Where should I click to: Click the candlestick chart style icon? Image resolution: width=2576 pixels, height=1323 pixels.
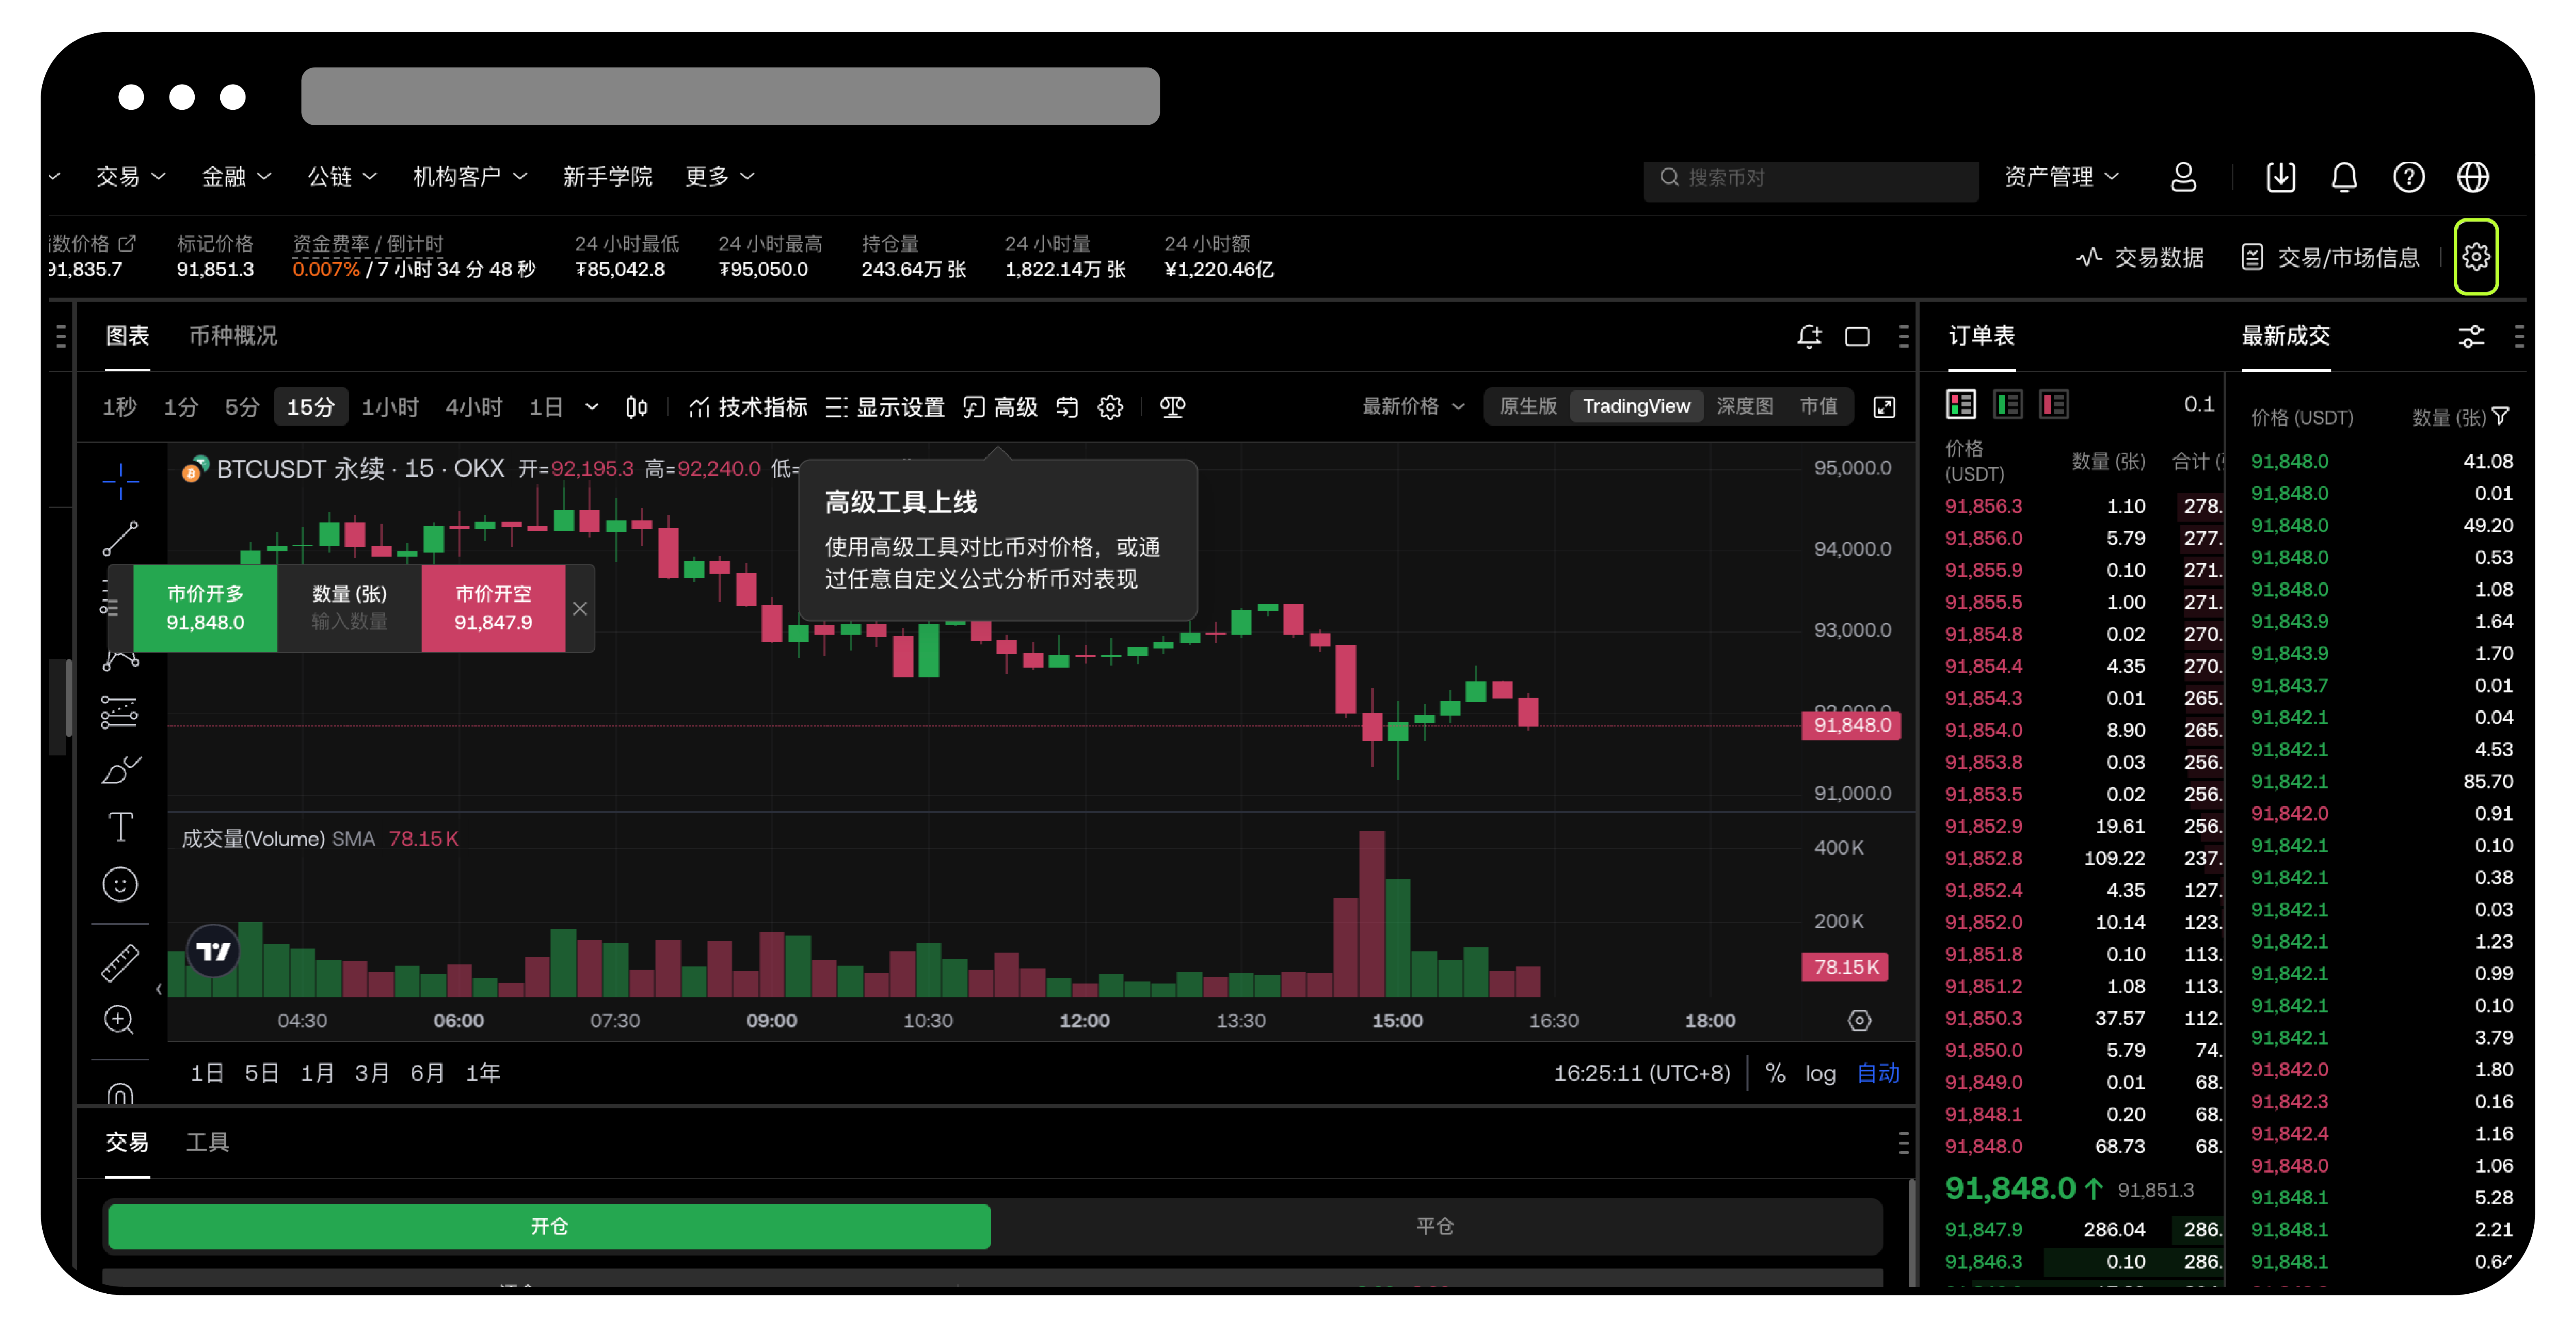pyautogui.click(x=636, y=407)
